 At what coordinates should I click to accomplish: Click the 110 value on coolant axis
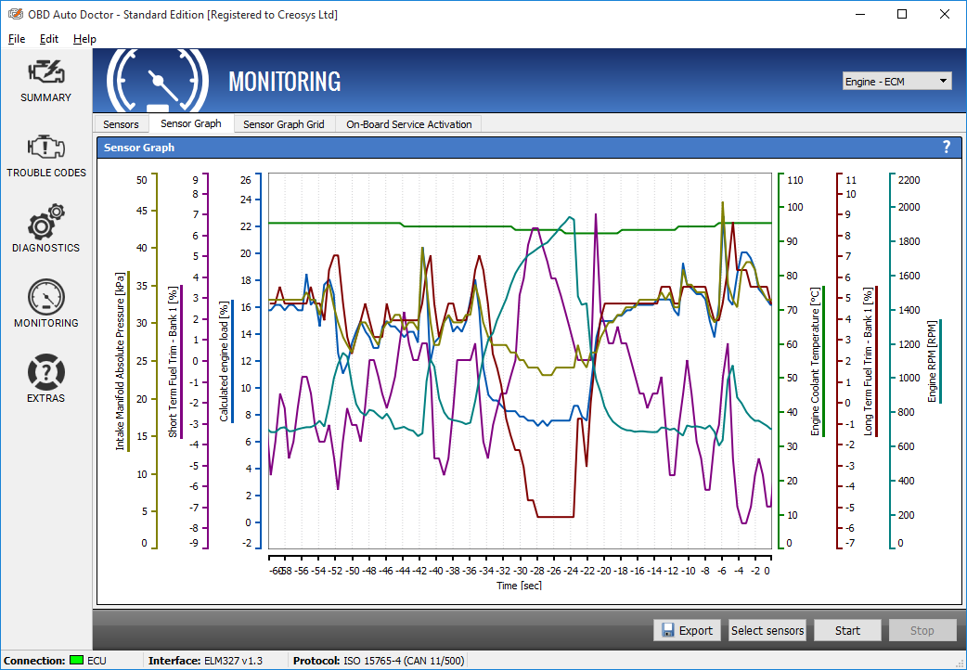click(x=795, y=180)
